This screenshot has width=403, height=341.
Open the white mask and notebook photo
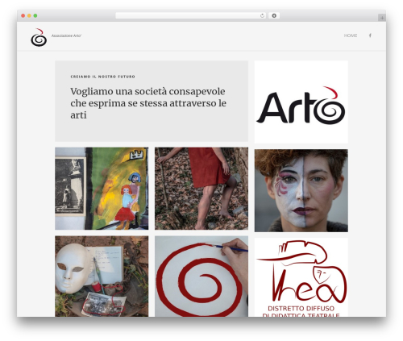pos(102,277)
